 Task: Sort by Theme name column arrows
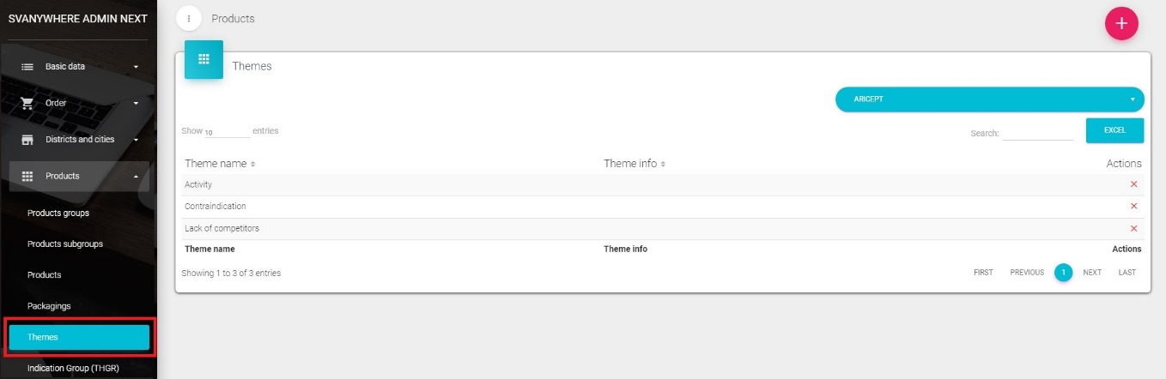pyautogui.click(x=253, y=164)
